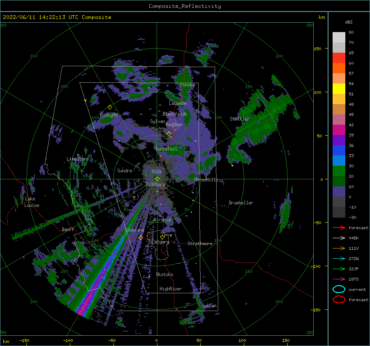Click the white asterisk marker above Limestone

[78, 155]
